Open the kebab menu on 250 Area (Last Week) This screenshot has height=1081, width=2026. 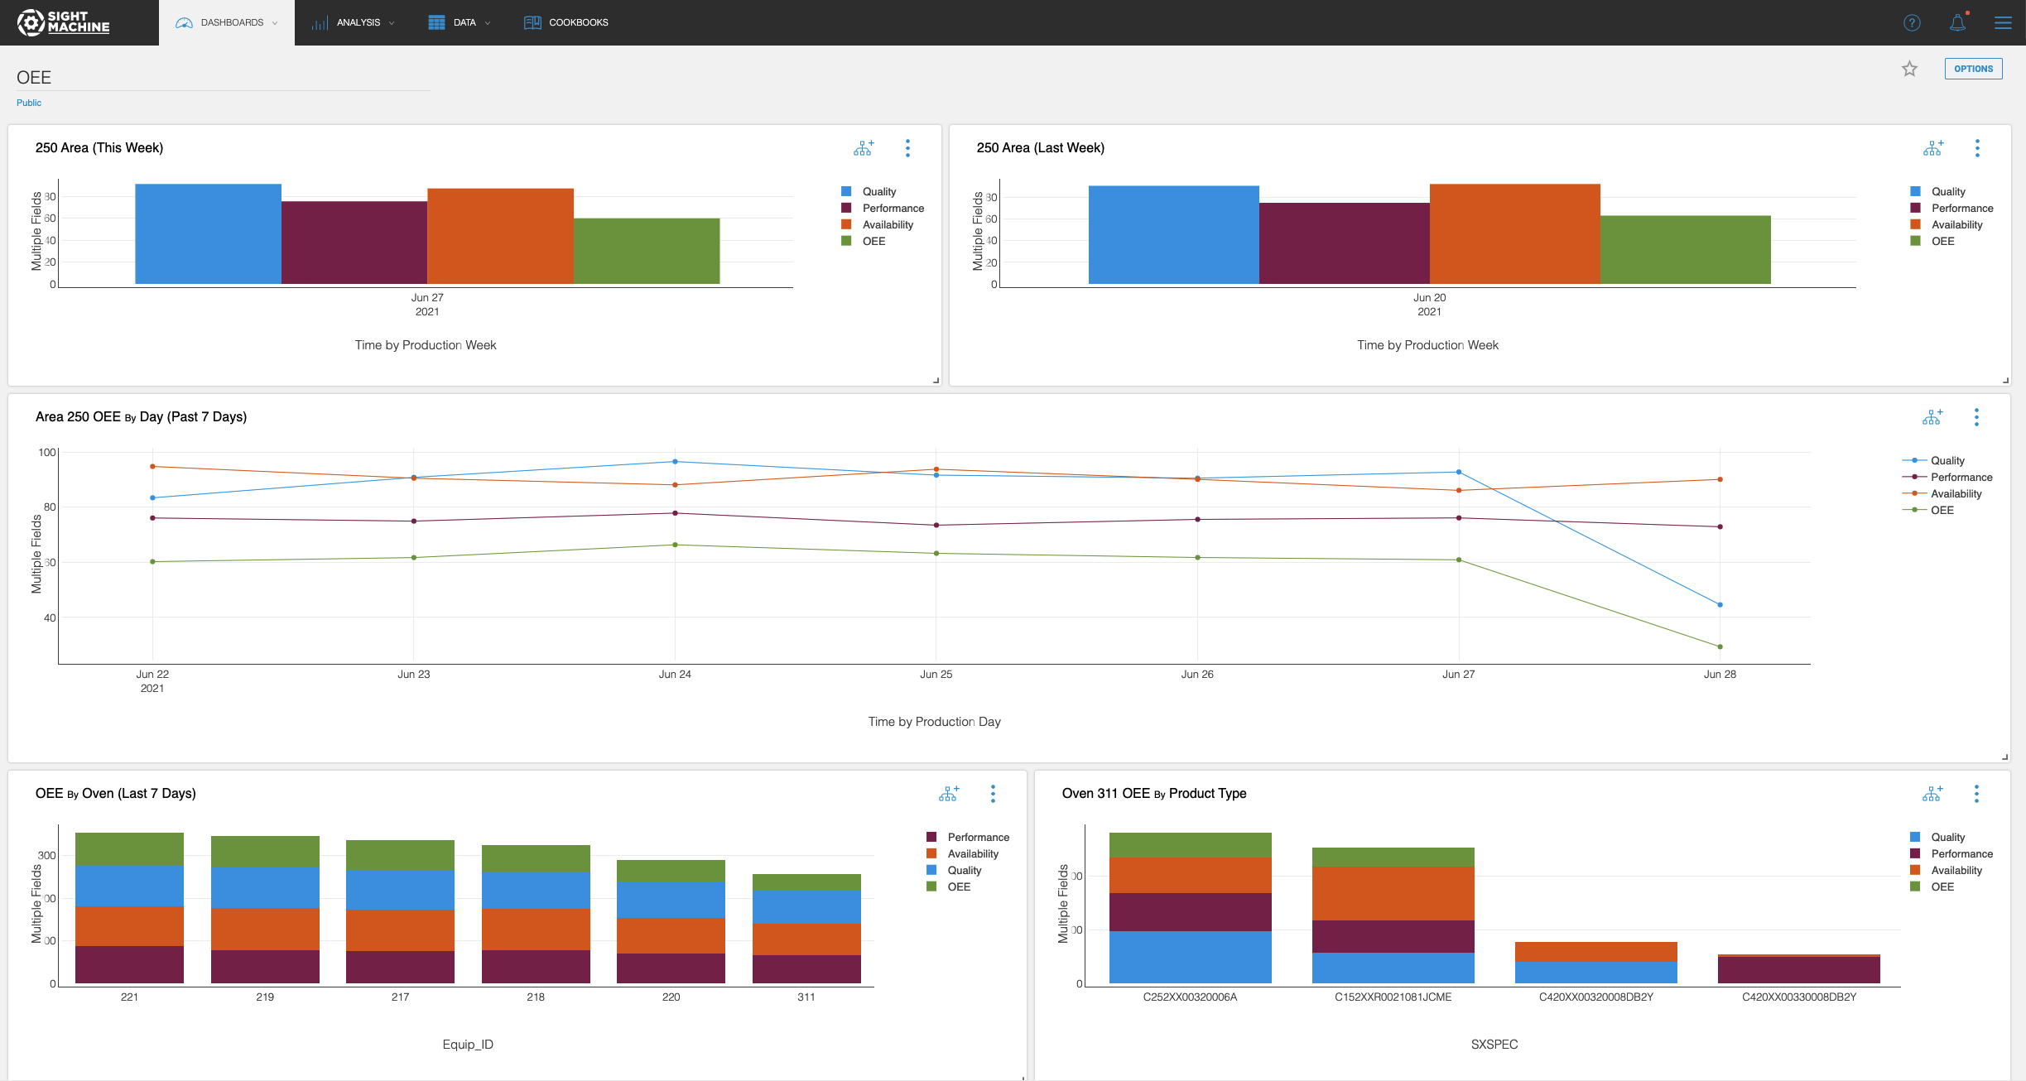[x=1977, y=148]
